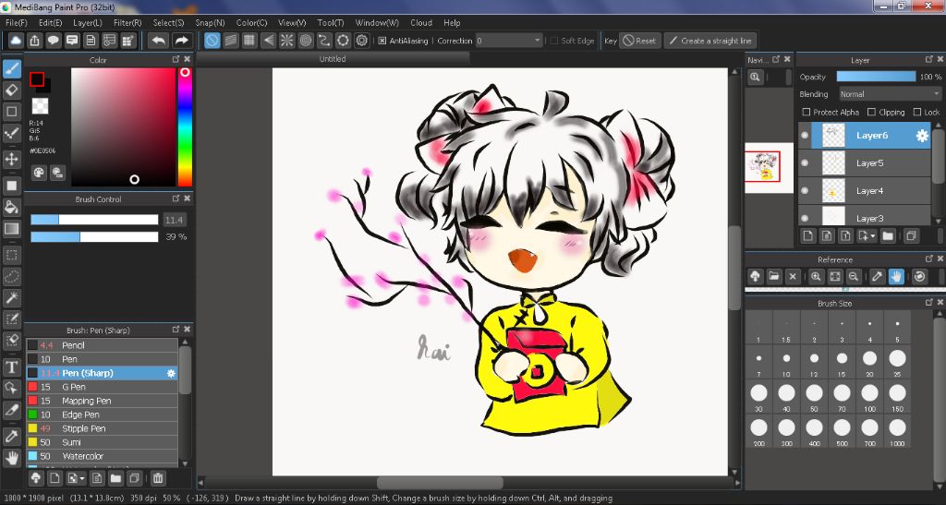
Task: Enable the layer Lock checkbox
Action: pos(917,112)
